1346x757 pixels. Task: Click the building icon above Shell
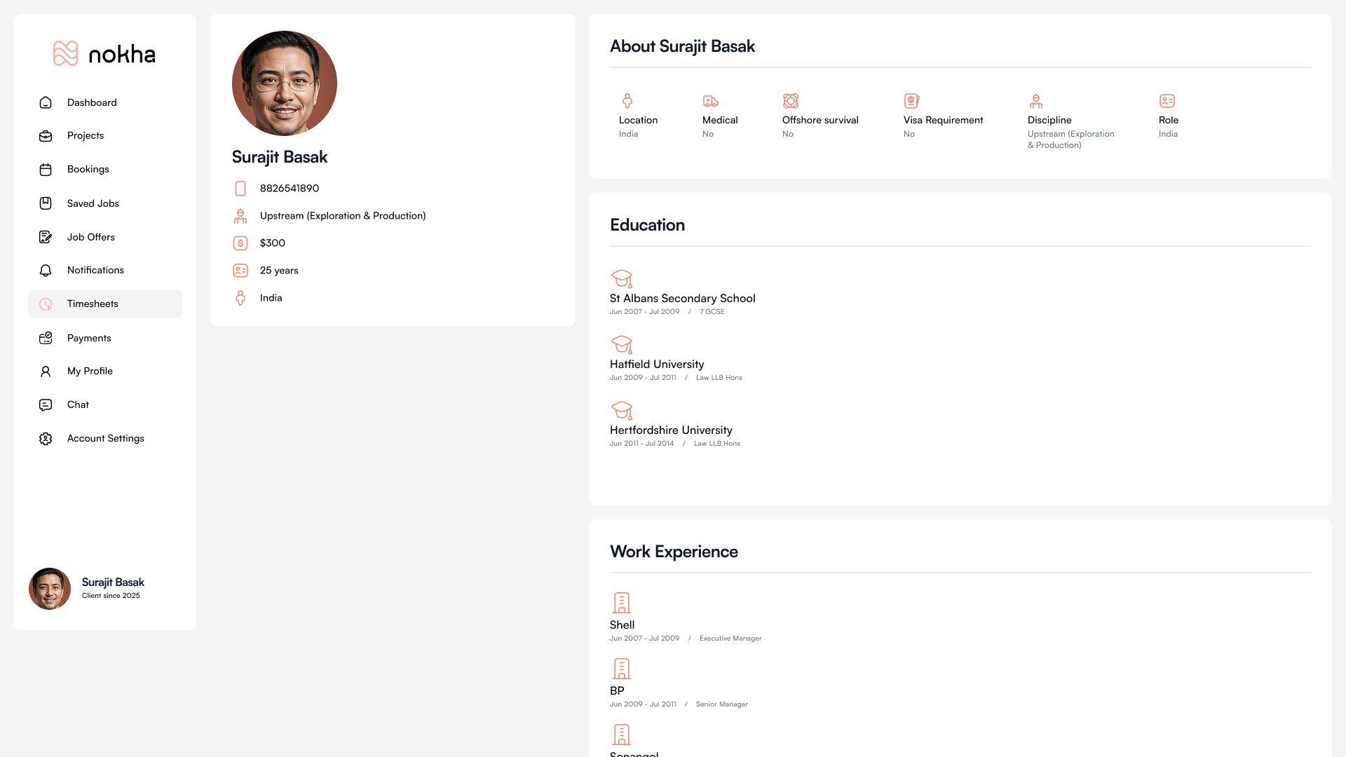[x=621, y=601]
